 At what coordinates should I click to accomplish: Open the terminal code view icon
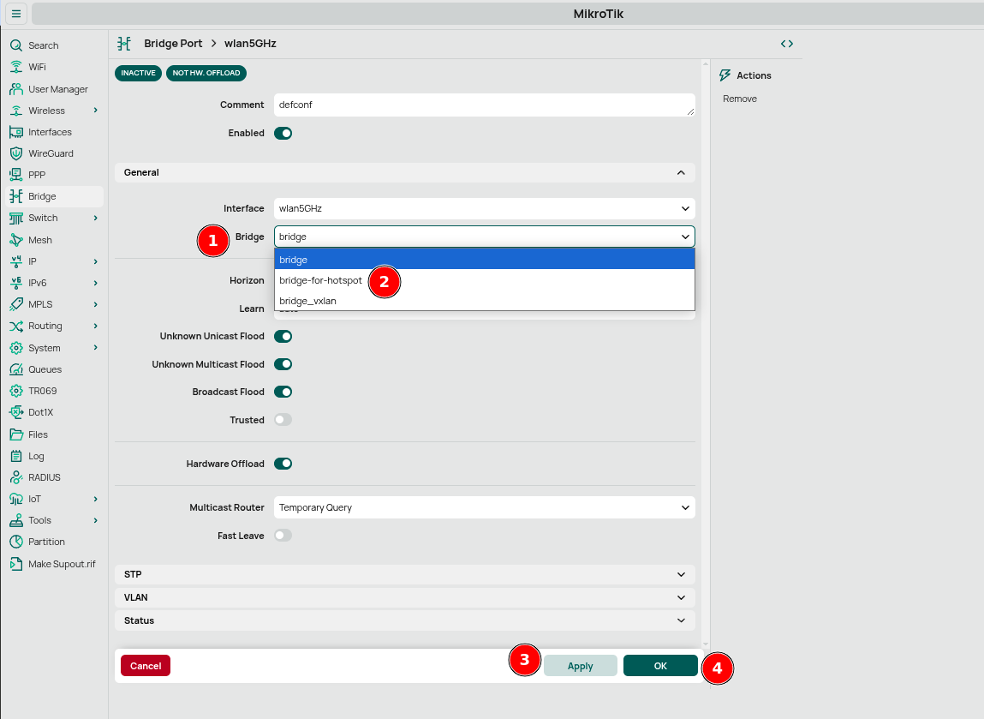pyautogui.click(x=786, y=43)
